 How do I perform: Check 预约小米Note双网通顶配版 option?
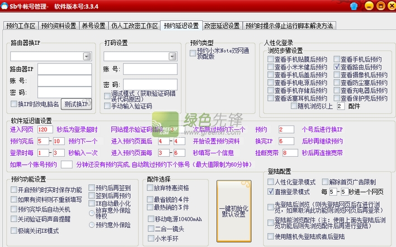coord(193,53)
